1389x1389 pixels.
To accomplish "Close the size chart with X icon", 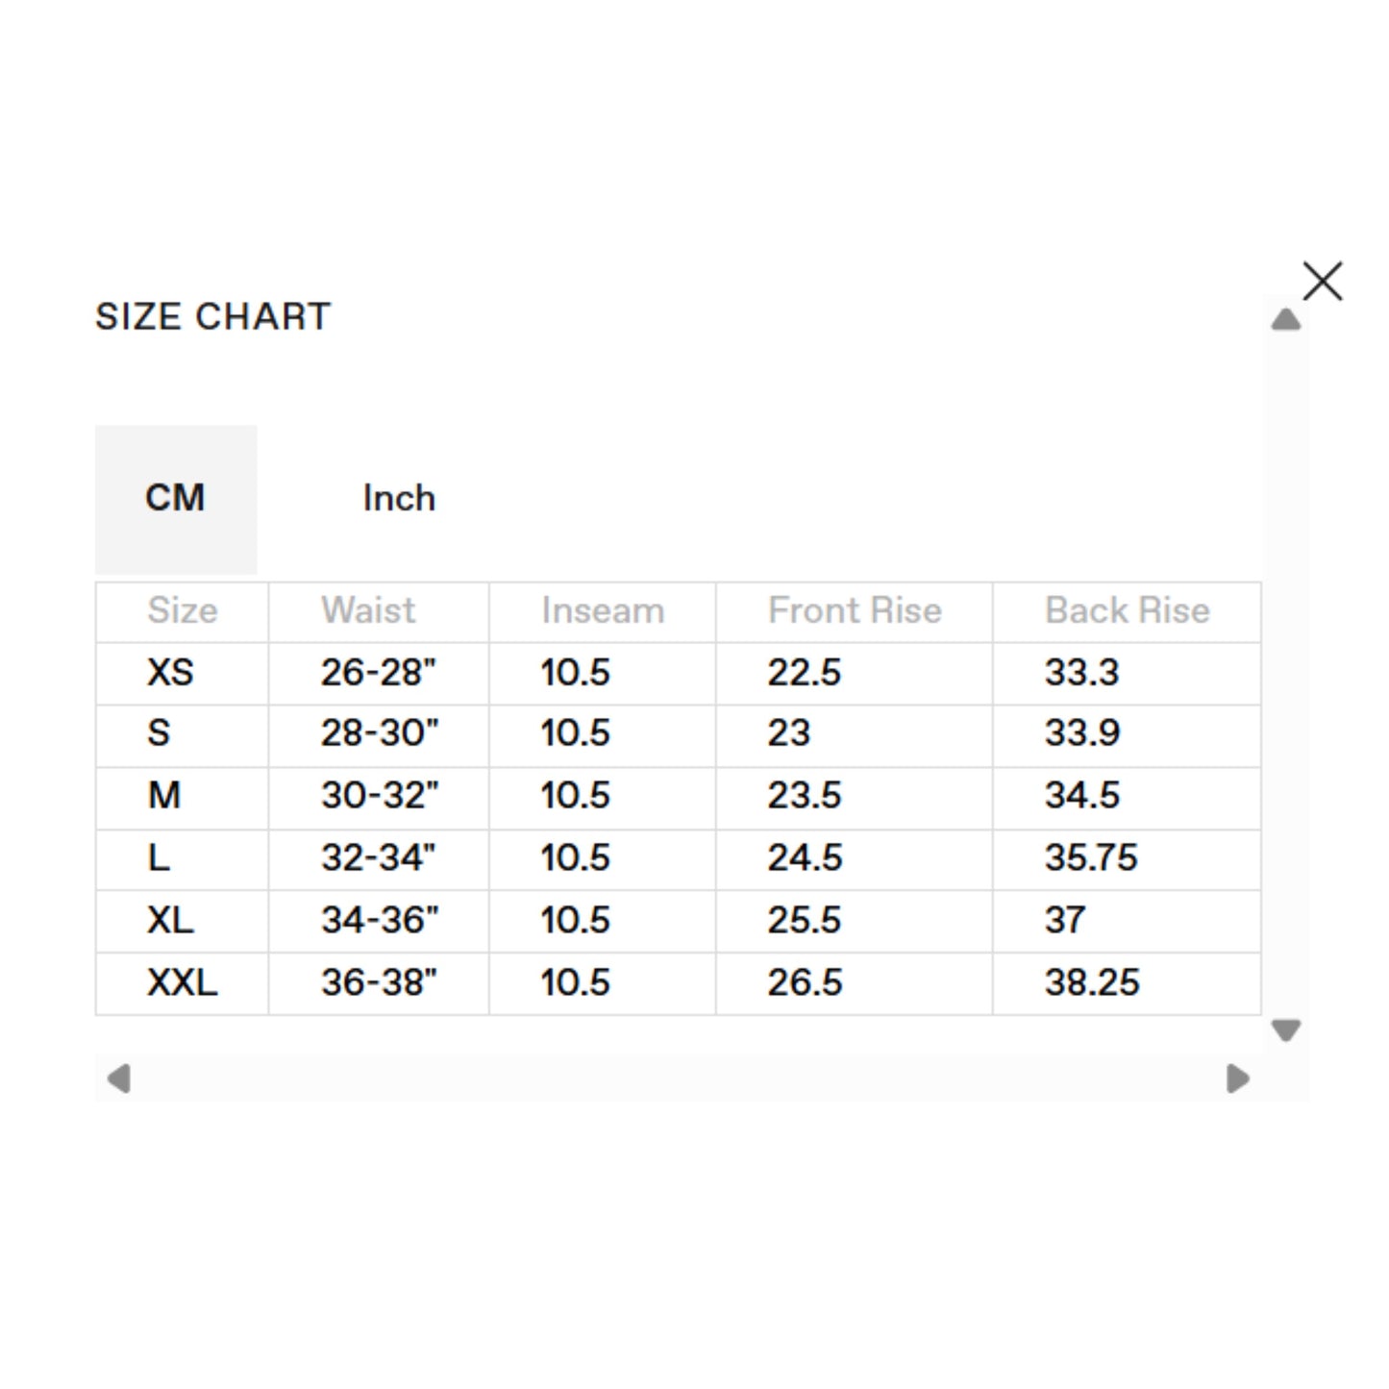I will tap(1323, 281).
